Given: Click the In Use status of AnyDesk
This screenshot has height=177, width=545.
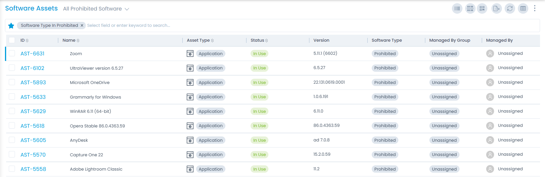Looking at the screenshot, I should click(x=259, y=140).
